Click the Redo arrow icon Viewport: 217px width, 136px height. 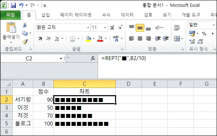[x=33, y=5]
